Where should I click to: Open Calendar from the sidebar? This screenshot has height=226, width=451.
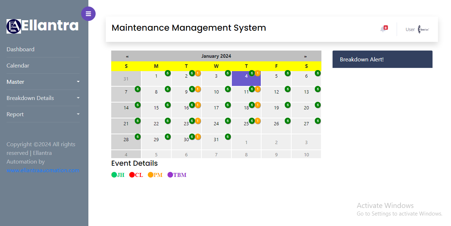(x=18, y=66)
